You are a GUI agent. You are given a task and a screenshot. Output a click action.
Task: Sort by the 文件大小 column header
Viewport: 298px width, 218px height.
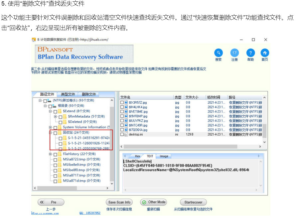point(195,97)
